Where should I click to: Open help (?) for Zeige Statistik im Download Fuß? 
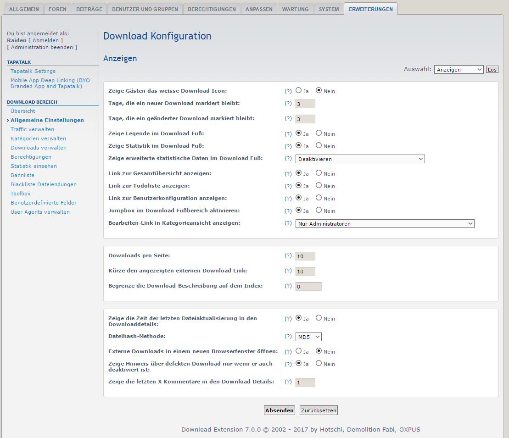(288, 146)
